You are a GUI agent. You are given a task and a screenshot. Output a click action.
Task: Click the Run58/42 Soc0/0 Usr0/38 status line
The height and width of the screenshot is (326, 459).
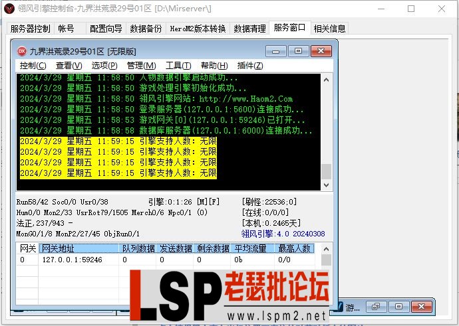(62, 202)
